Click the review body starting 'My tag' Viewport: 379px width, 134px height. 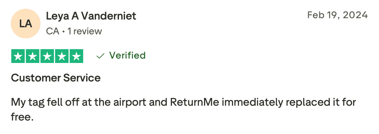pyautogui.click(x=183, y=109)
